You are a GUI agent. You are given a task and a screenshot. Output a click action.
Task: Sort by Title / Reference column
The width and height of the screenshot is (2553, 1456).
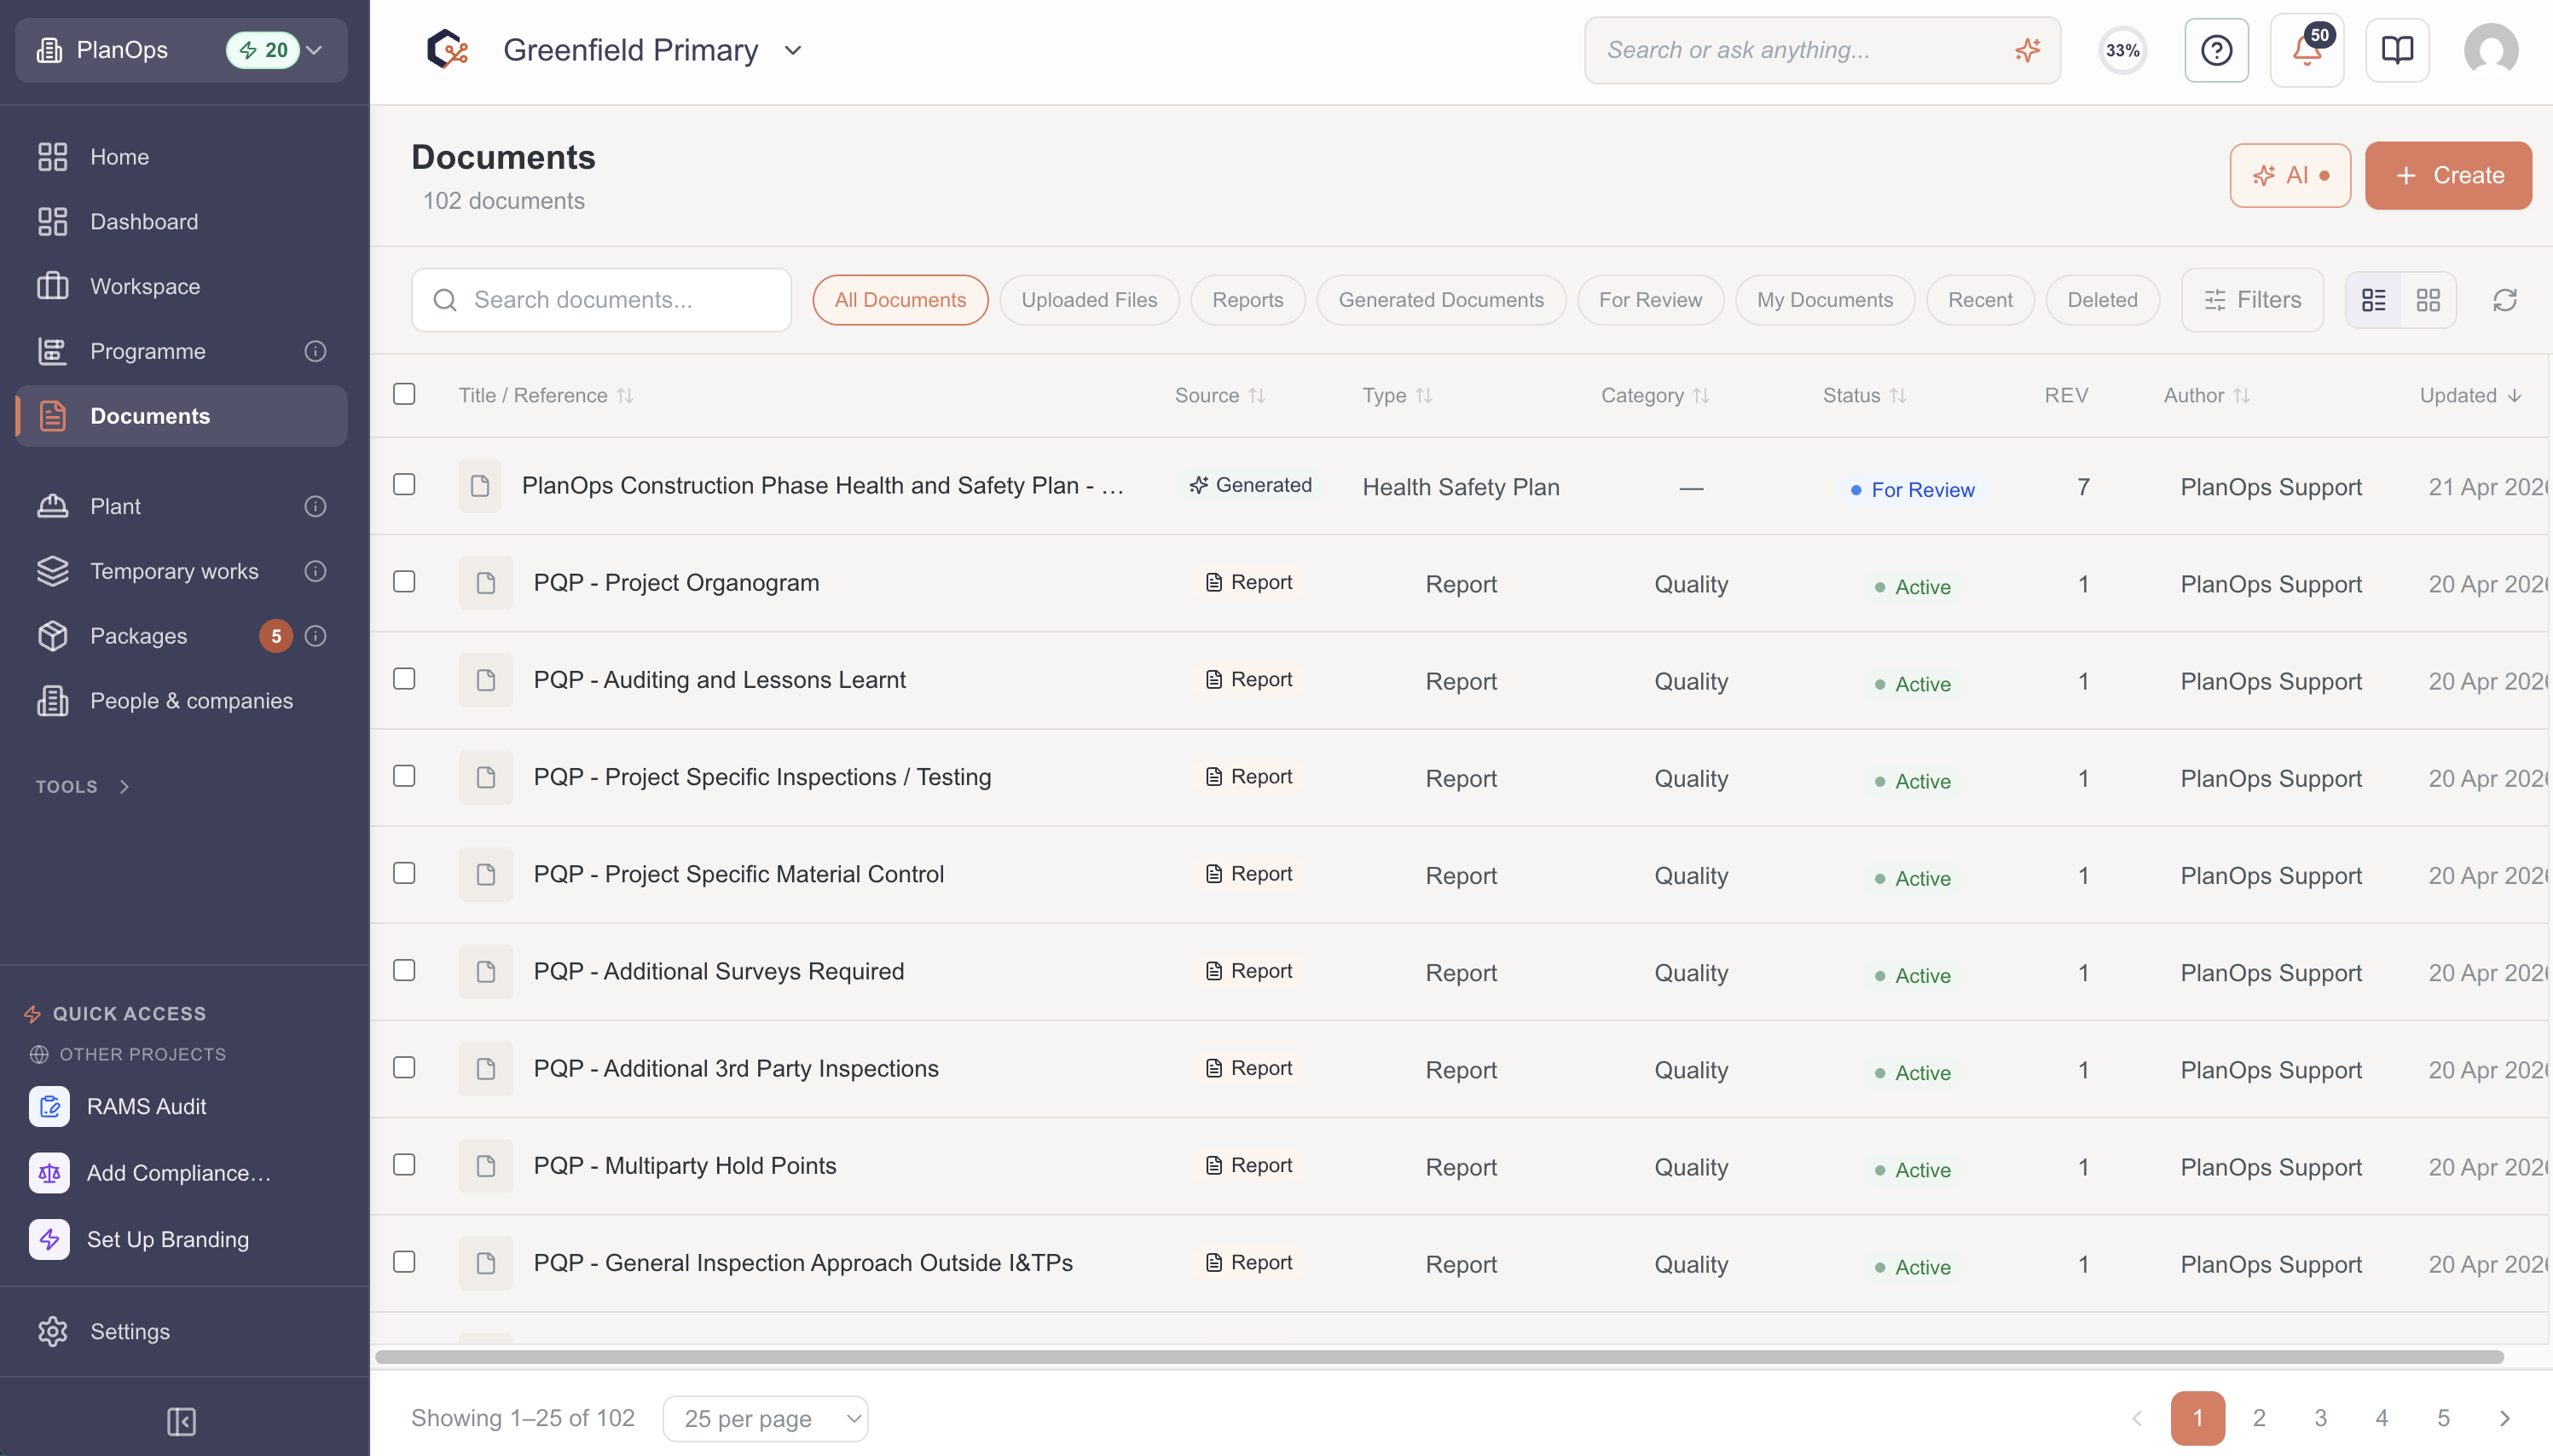pos(546,395)
